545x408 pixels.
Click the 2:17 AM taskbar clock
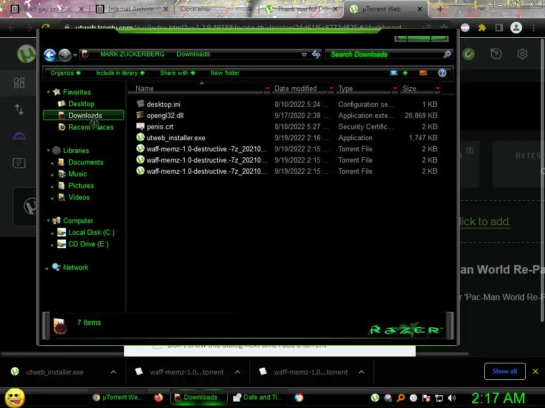[498, 398]
